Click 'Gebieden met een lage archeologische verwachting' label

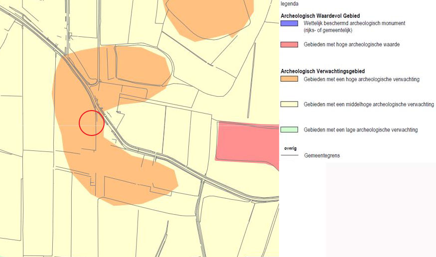[361, 130]
